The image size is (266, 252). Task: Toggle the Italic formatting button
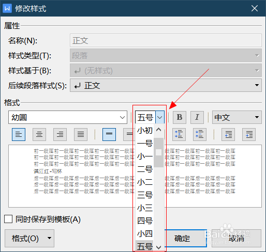pos(197,117)
